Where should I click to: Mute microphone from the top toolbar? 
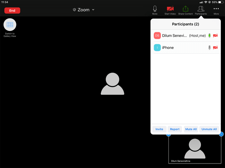[155, 10]
